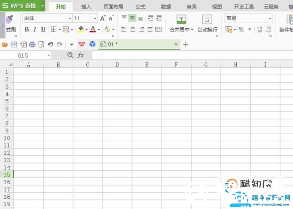Toggle Bold formatting button

tap(27, 29)
